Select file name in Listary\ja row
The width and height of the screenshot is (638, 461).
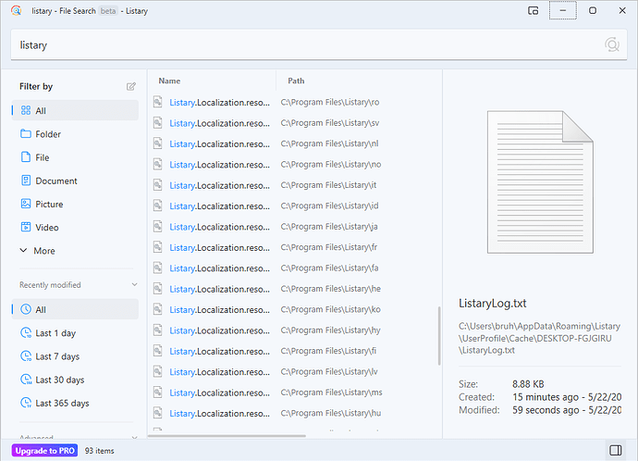(x=220, y=227)
